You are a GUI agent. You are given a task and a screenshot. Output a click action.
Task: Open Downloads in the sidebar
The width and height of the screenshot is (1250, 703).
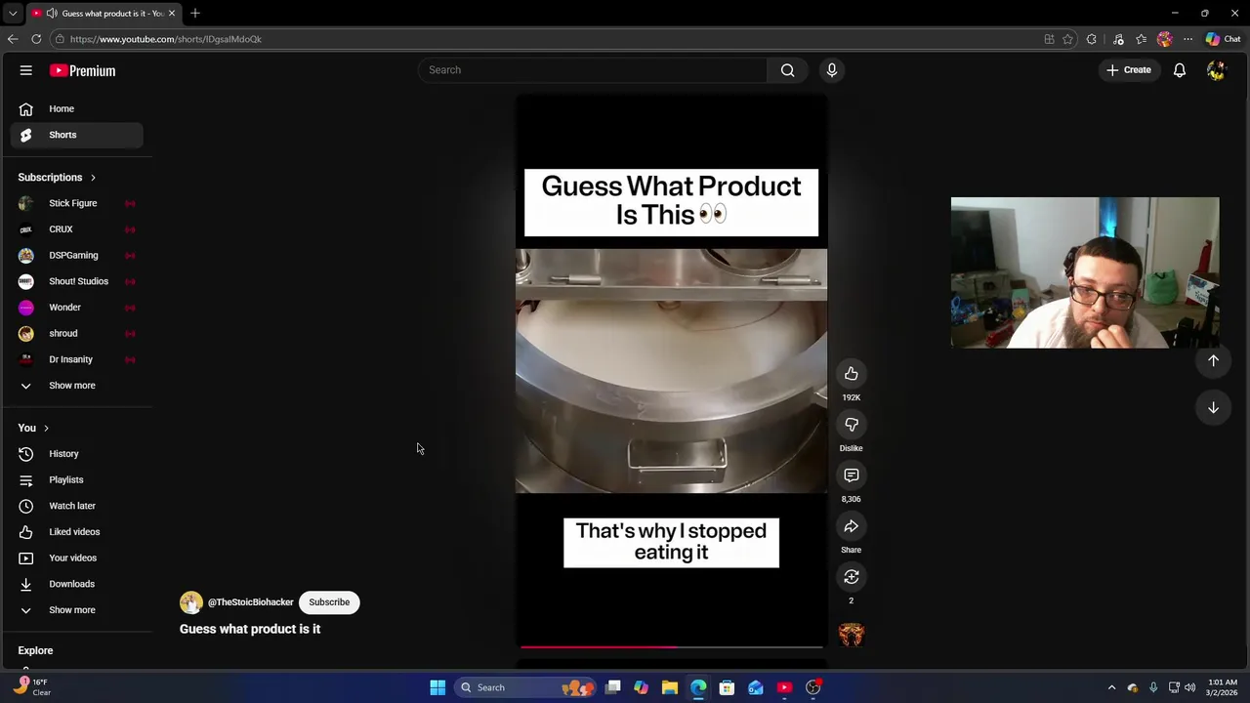77,584
